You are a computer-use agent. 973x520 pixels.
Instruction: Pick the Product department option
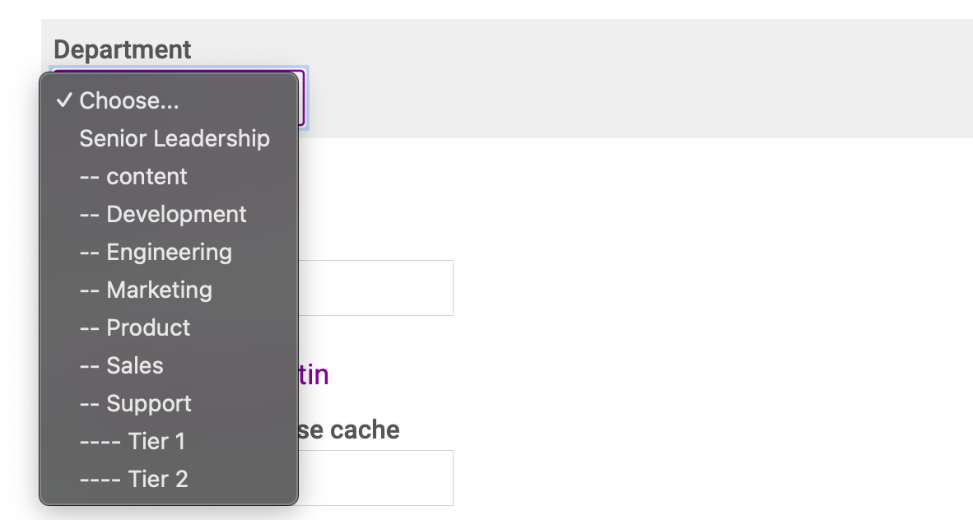tap(169, 327)
